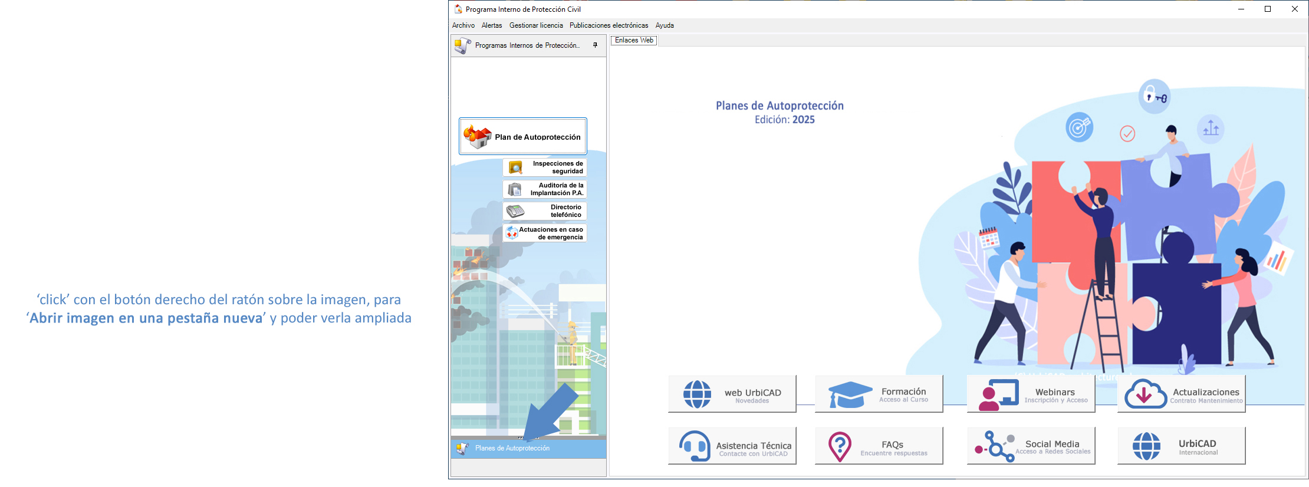Open the Publicaciones electrónicas menu
The height and width of the screenshot is (487, 1309).
[x=609, y=25]
